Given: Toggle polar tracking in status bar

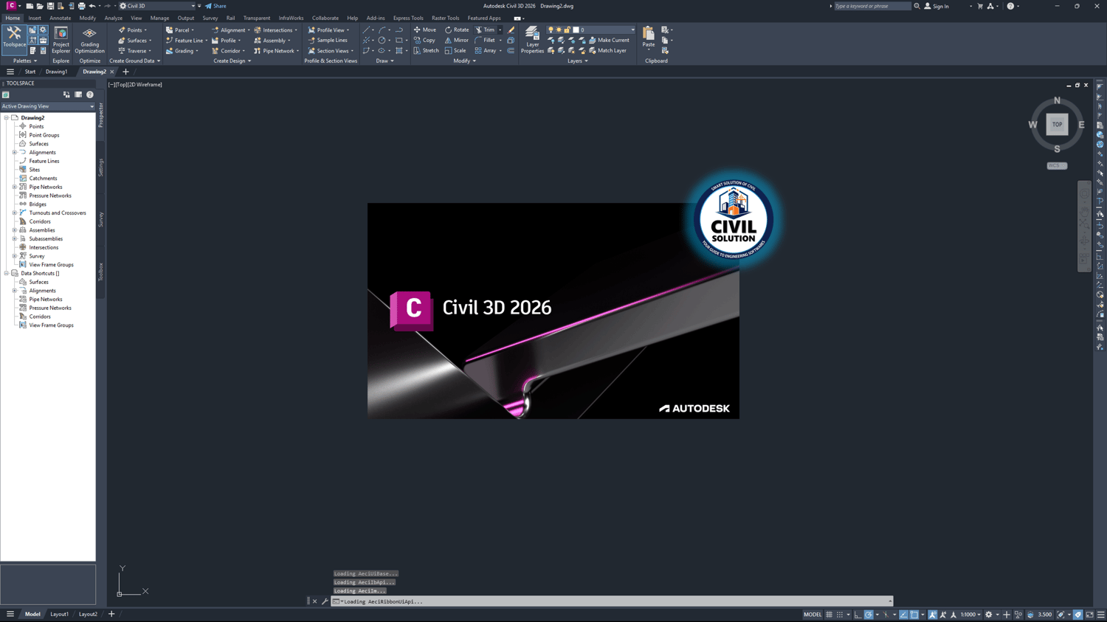Looking at the screenshot, I should pos(869,615).
